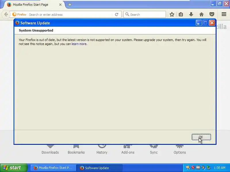Viewport: 230px width, 172px height.
Task: Open the Windows Start menu
Action: pyautogui.click(x=14, y=168)
